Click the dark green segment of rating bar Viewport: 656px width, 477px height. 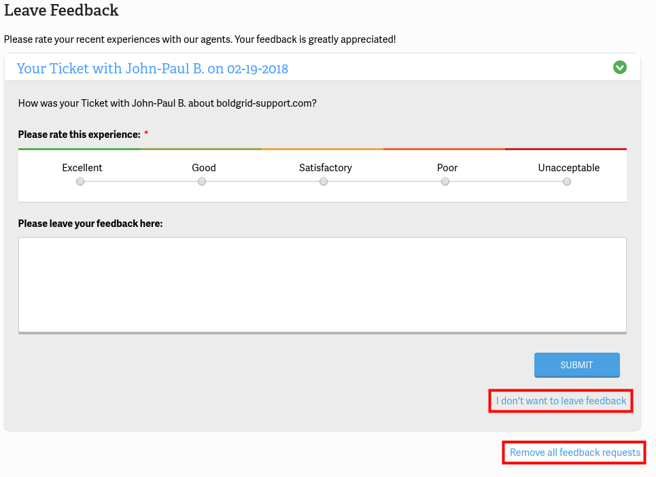[x=79, y=149]
